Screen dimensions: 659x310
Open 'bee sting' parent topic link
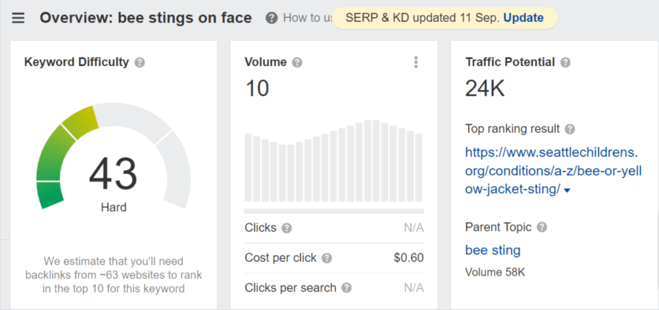tap(492, 250)
